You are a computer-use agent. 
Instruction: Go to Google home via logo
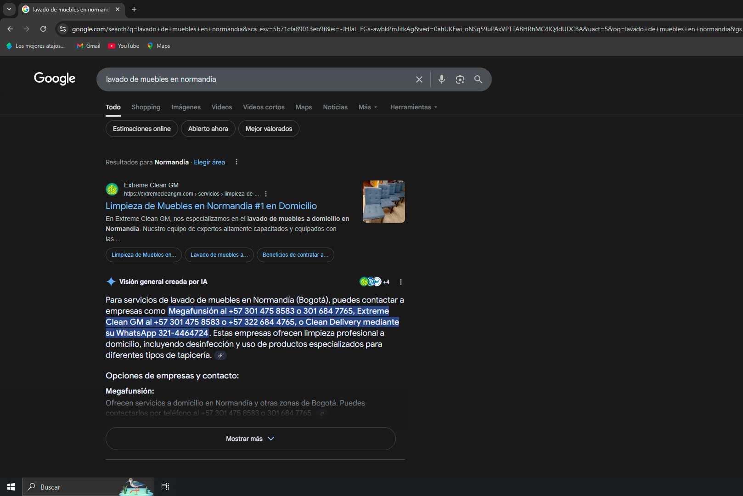click(55, 79)
